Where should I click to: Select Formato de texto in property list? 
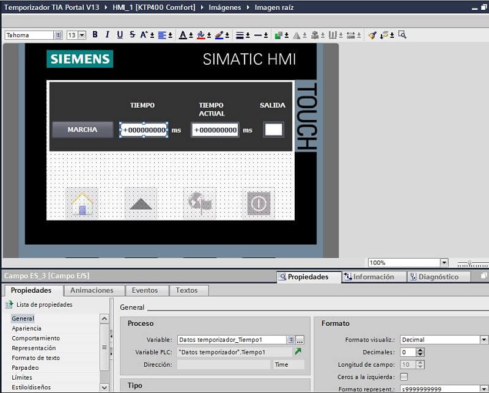point(36,358)
